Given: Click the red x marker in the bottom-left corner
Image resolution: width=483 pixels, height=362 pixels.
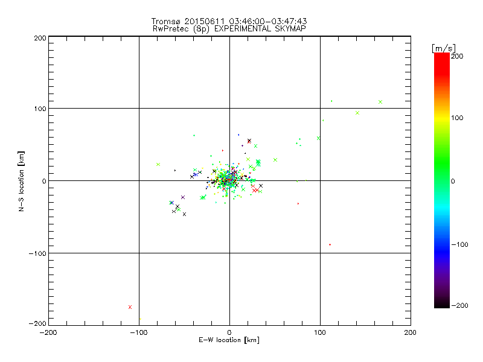Looking at the screenshot, I should (x=130, y=307).
